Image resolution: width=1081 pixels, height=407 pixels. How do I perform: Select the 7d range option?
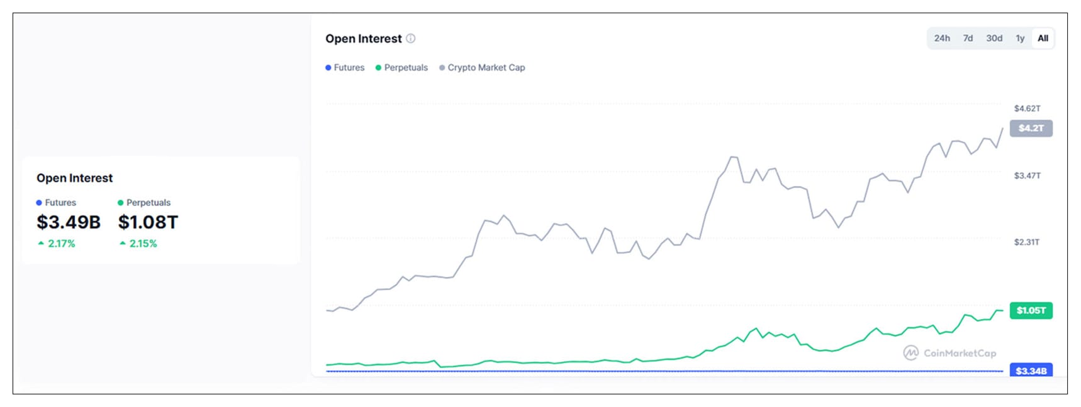pos(968,38)
